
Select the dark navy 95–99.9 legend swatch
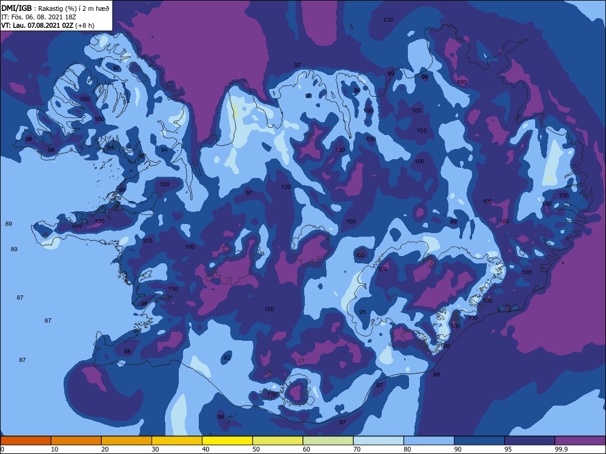tap(530, 441)
